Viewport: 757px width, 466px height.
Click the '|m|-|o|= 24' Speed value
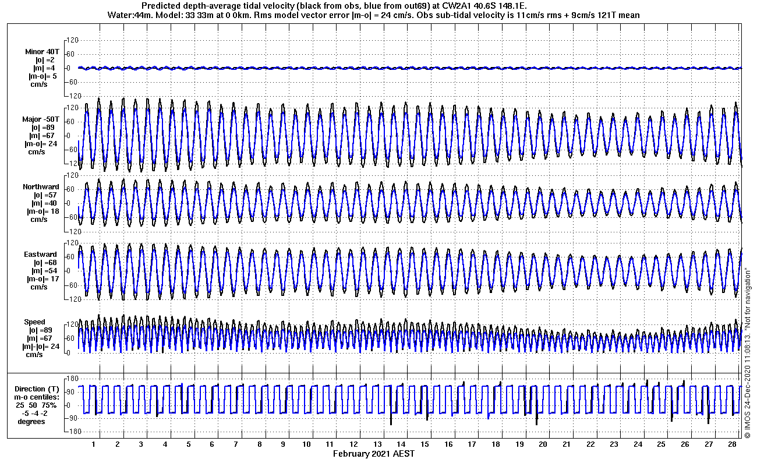tap(42, 347)
